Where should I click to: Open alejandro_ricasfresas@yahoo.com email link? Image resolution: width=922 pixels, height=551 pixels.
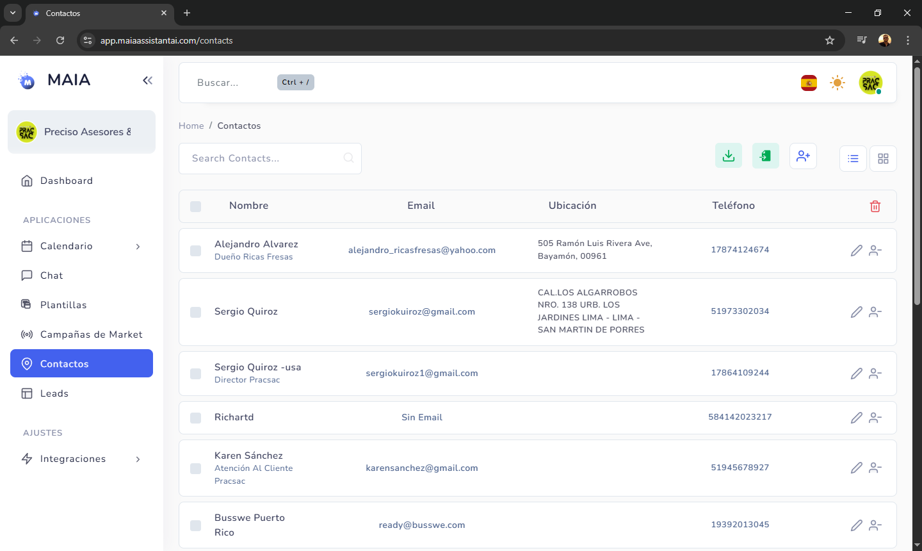421,251
